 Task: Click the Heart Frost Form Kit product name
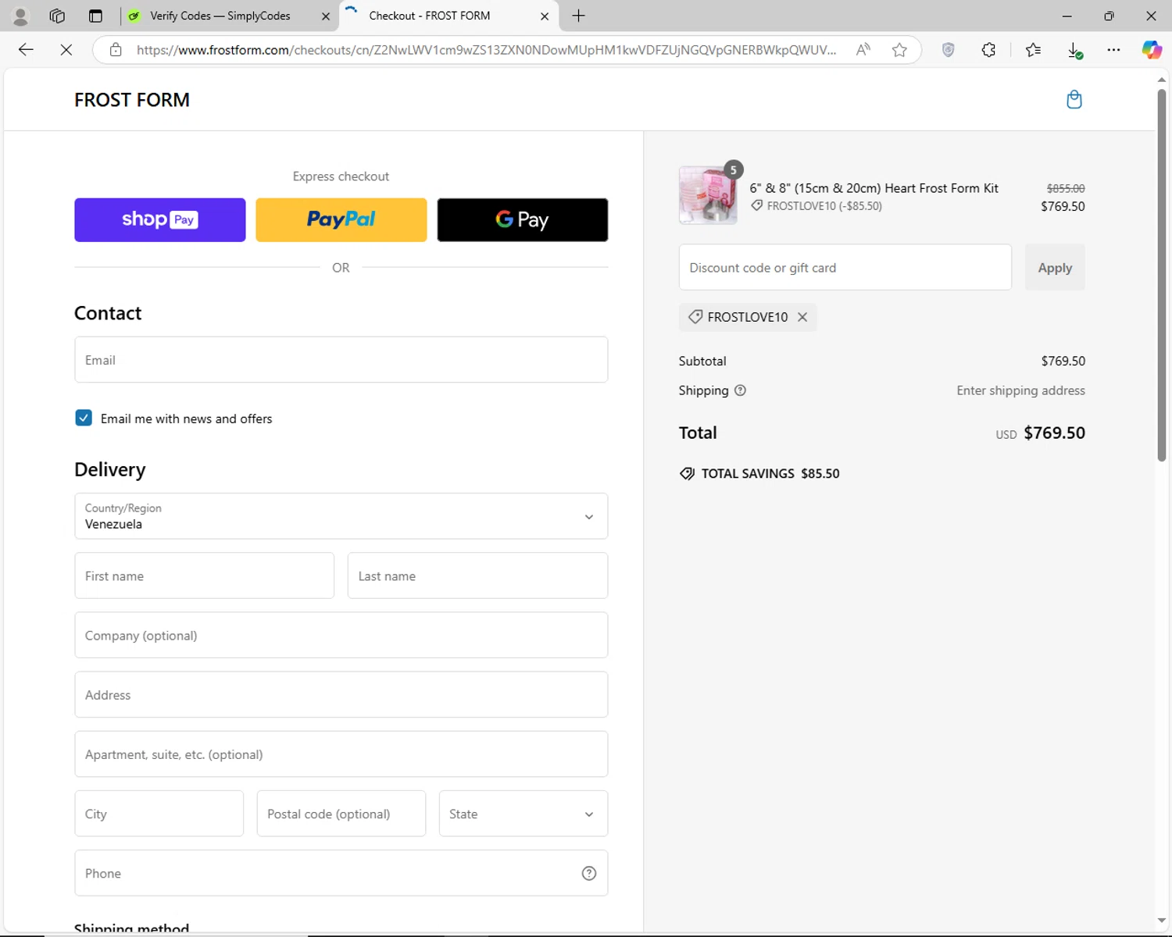[x=874, y=188]
